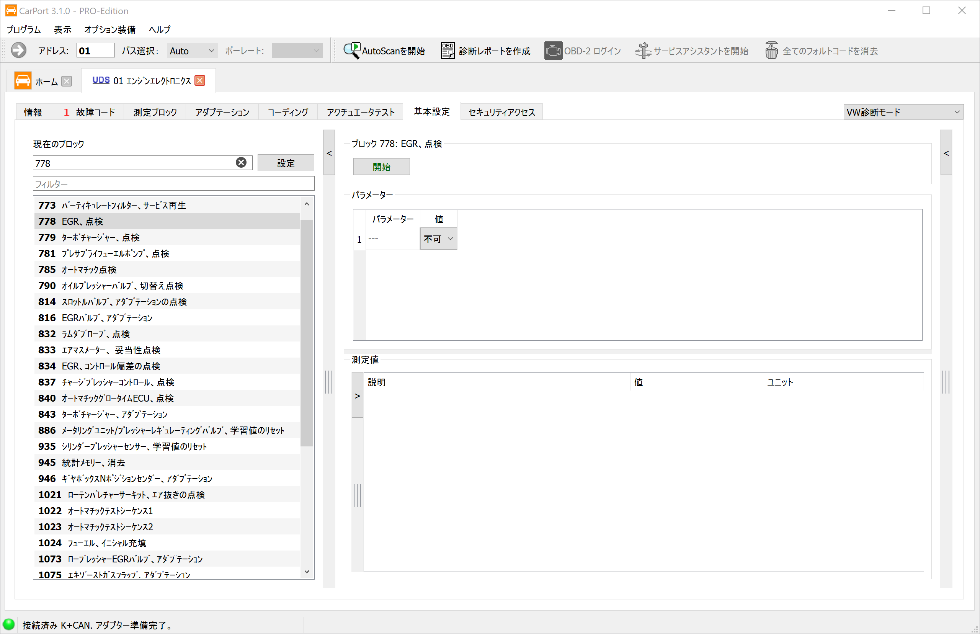This screenshot has height=634, width=980.
Task: Select block 785 オートマチック点検
Action: (167, 269)
